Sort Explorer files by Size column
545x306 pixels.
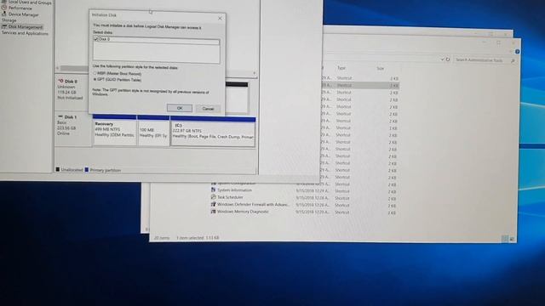click(x=381, y=68)
